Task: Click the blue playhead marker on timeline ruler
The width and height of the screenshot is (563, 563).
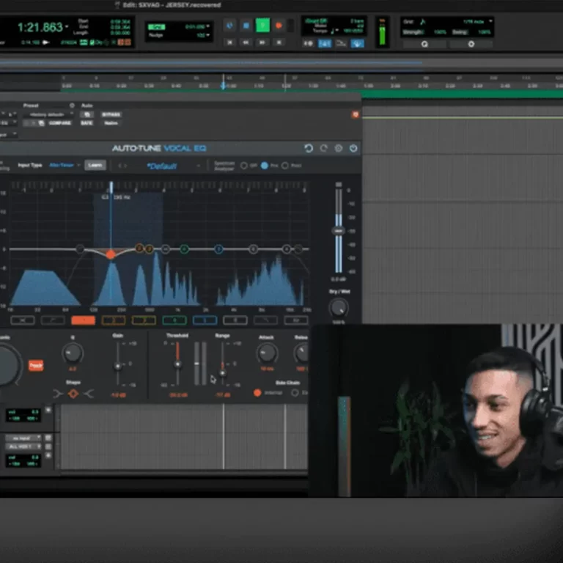Action: point(223,86)
